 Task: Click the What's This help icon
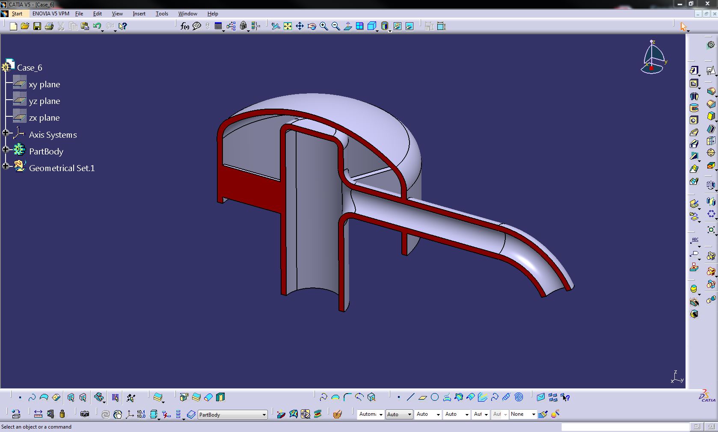[123, 26]
